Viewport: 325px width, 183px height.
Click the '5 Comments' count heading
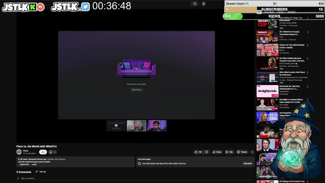(x=24, y=172)
